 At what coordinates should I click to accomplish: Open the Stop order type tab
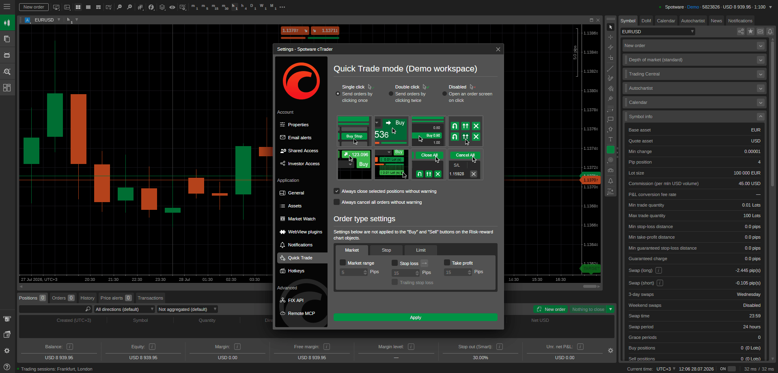[x=386, y=250]
